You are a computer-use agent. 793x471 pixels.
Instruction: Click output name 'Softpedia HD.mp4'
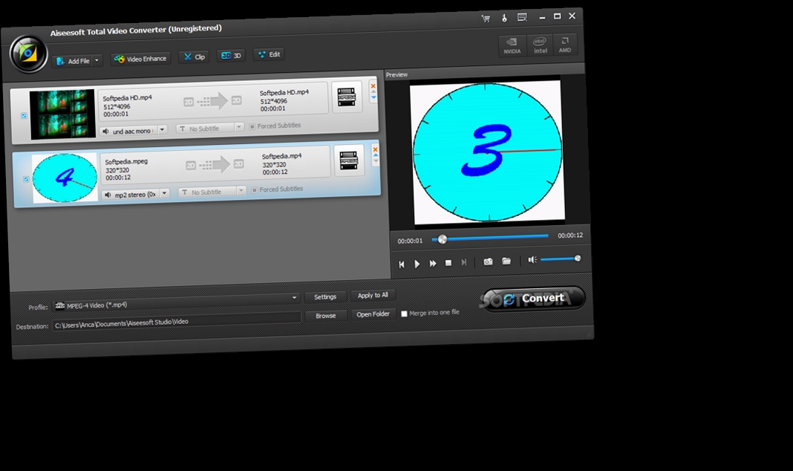[284, 93]
